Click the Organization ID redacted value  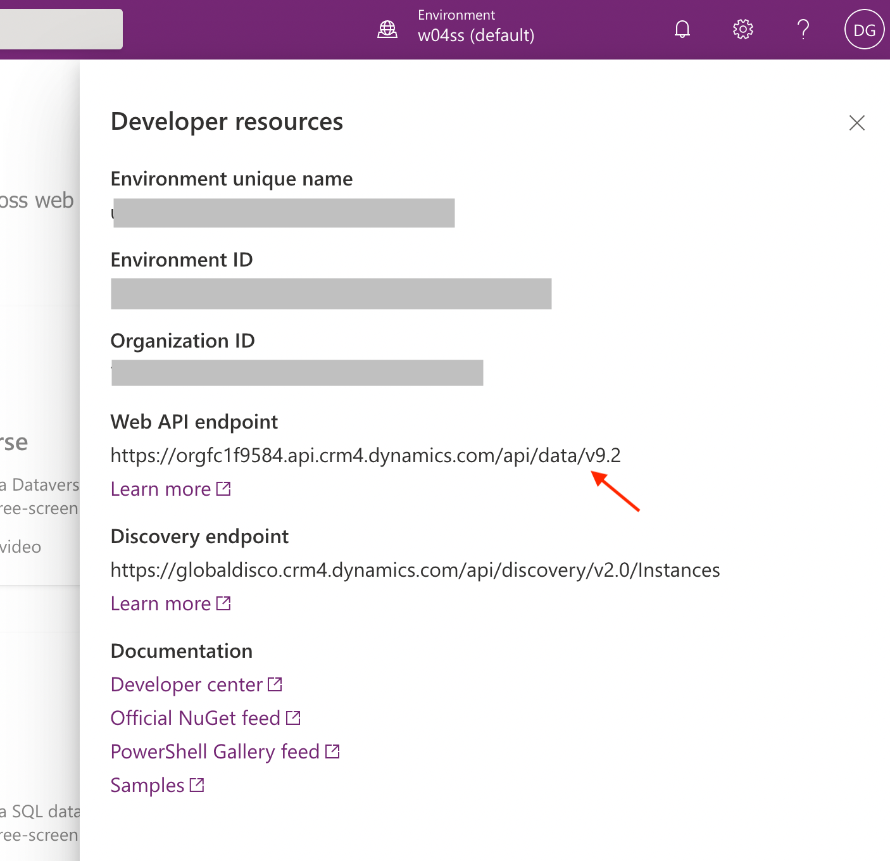coord(297,373)
